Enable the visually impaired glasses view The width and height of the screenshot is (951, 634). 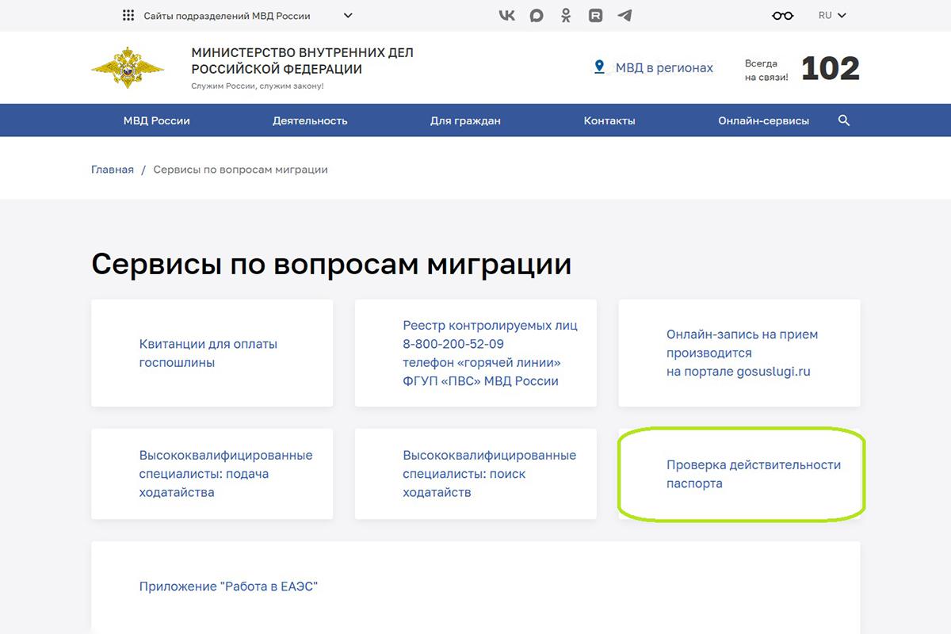pos(781,14)
